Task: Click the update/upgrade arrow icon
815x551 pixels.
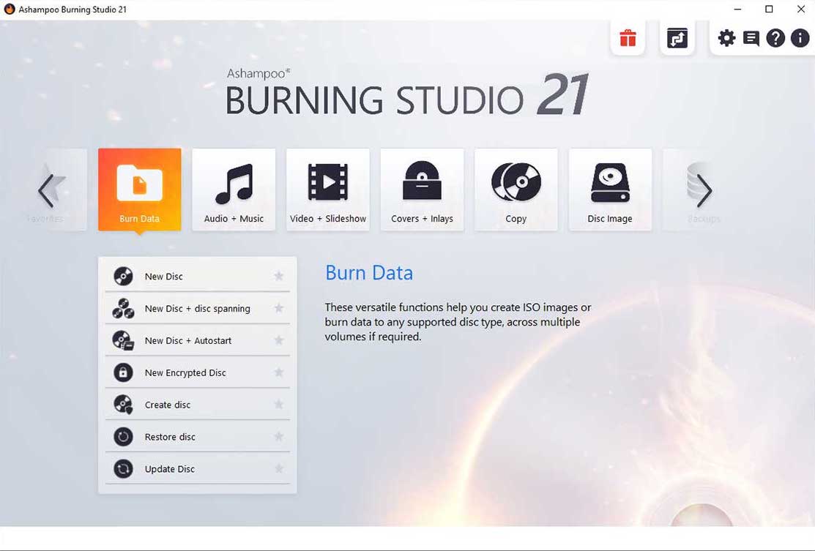Action: click(677, 38)
